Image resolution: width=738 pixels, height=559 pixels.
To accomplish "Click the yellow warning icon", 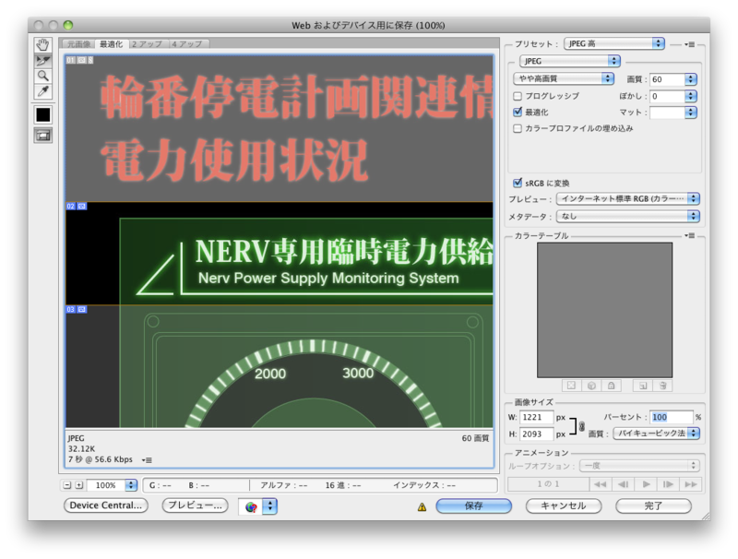I will click(422, 506).
